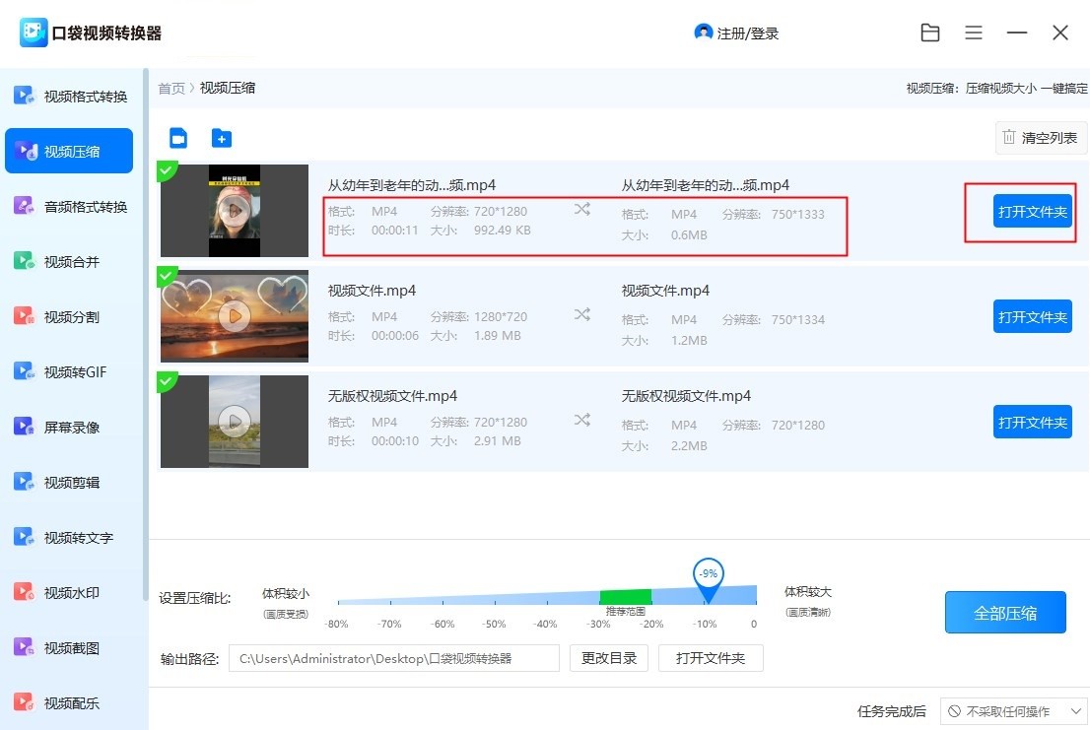The height and width of the screenshot is (730, 1090).
Task: Click the 输出路径 text field
Action: [393, 658]
